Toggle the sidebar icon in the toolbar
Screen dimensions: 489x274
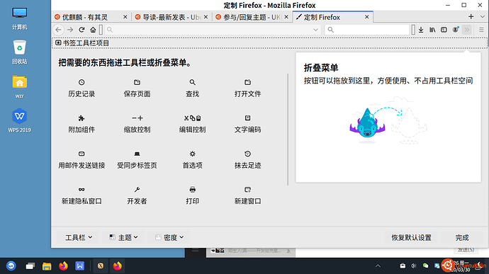coord(444,30)
